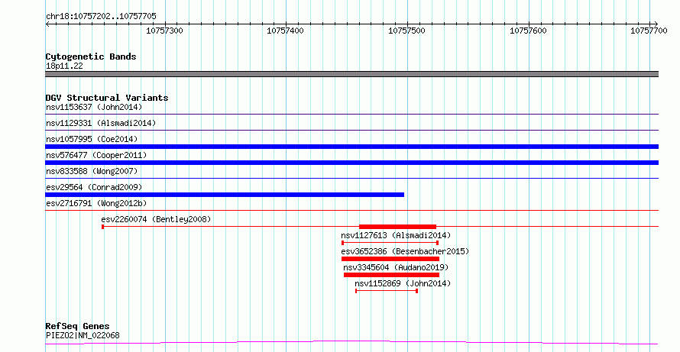Viewport: 680px width, 352px height.
Task: Open gene PIEZO2|NM_022068
Action: point(83,335)
